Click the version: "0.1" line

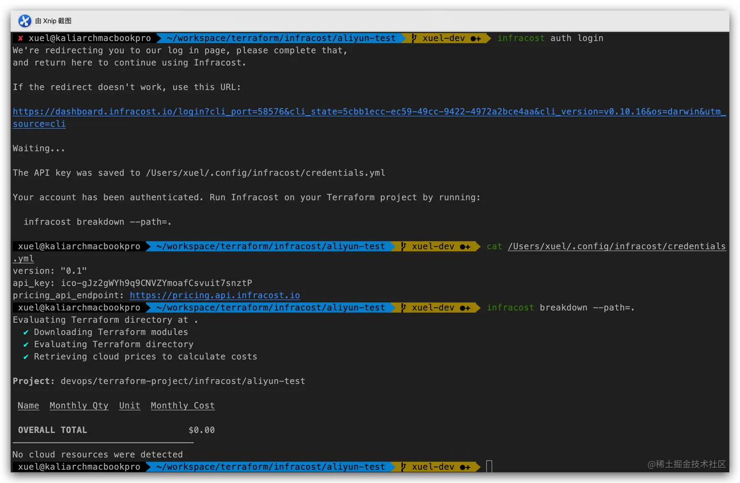50,271
